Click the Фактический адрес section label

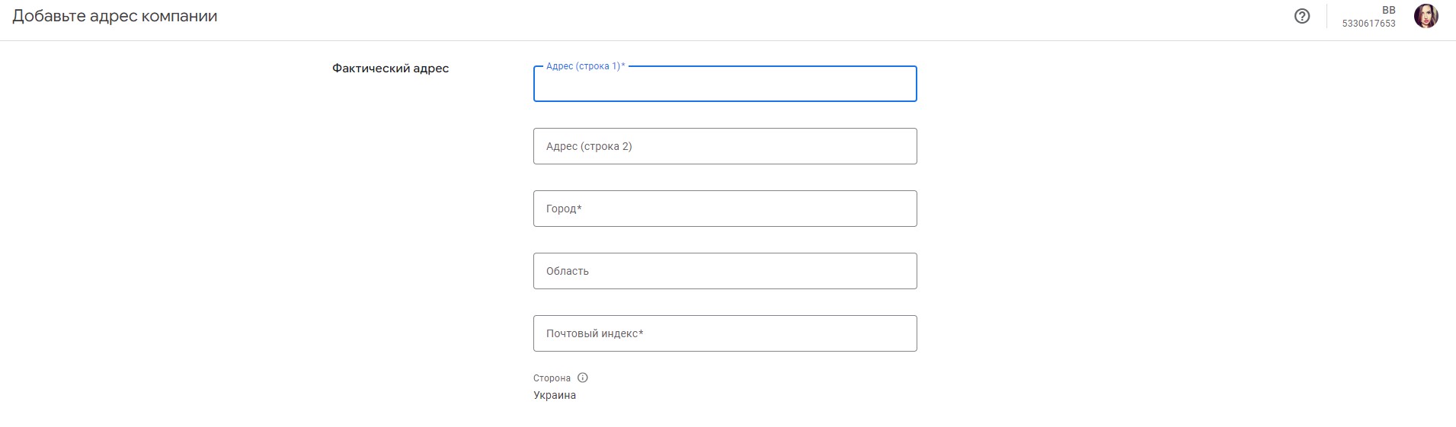coord(390,69)
